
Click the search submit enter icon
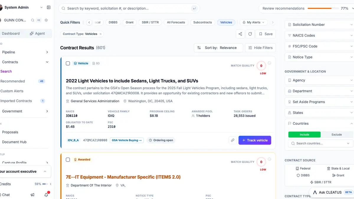194,9
